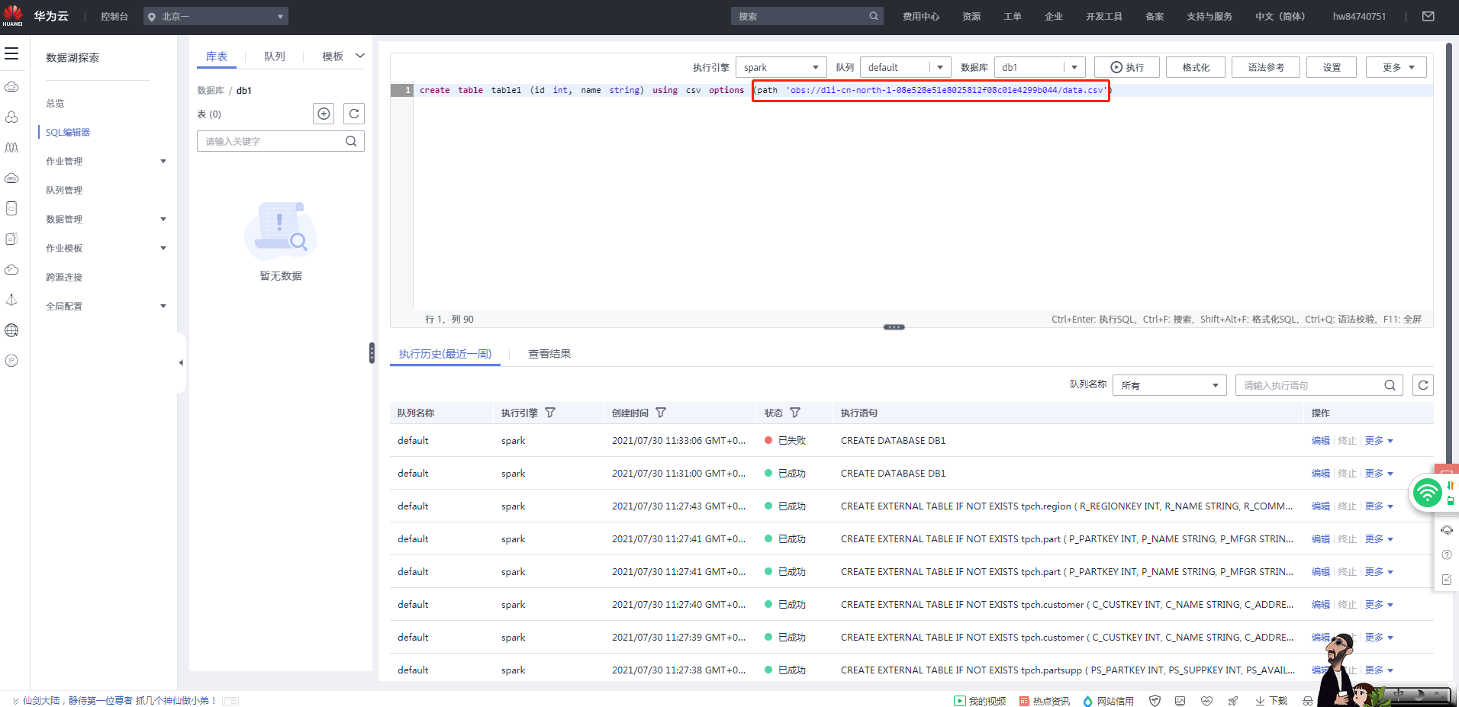1459x707 pixels.
Task: Click the 格式化 format button
Action: click(x=1196, y=67)
